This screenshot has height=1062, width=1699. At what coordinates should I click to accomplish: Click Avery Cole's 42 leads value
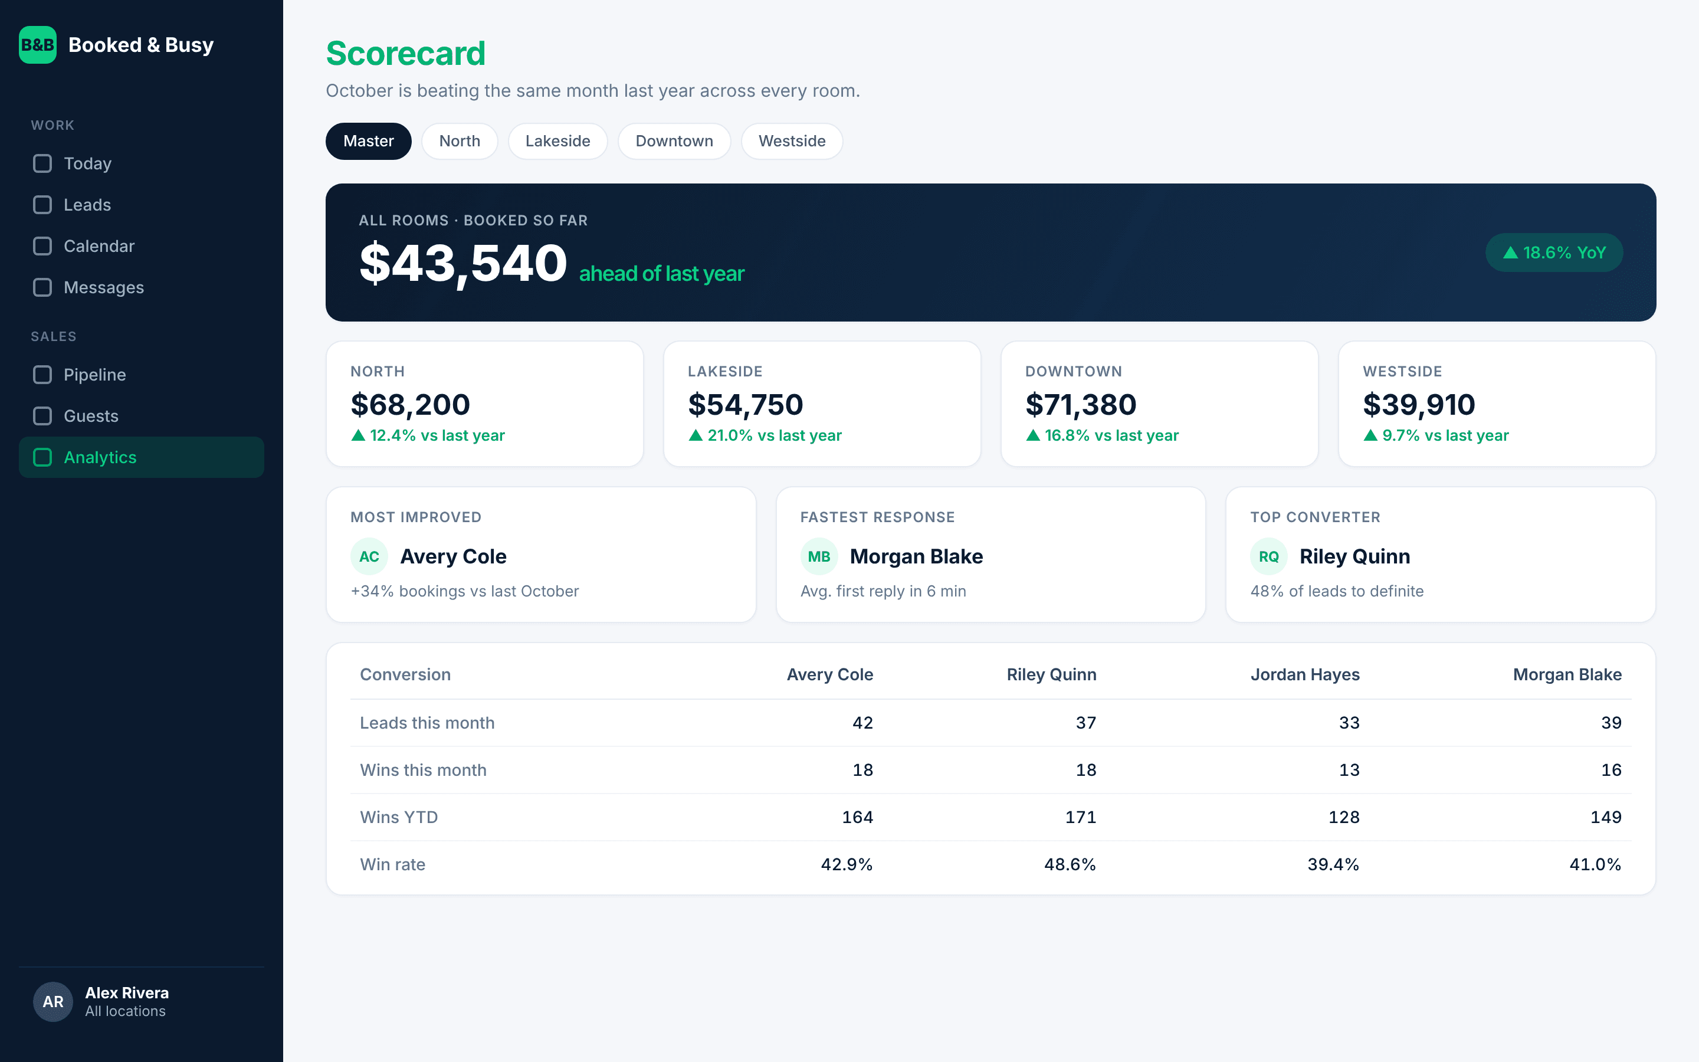(863, 723)
